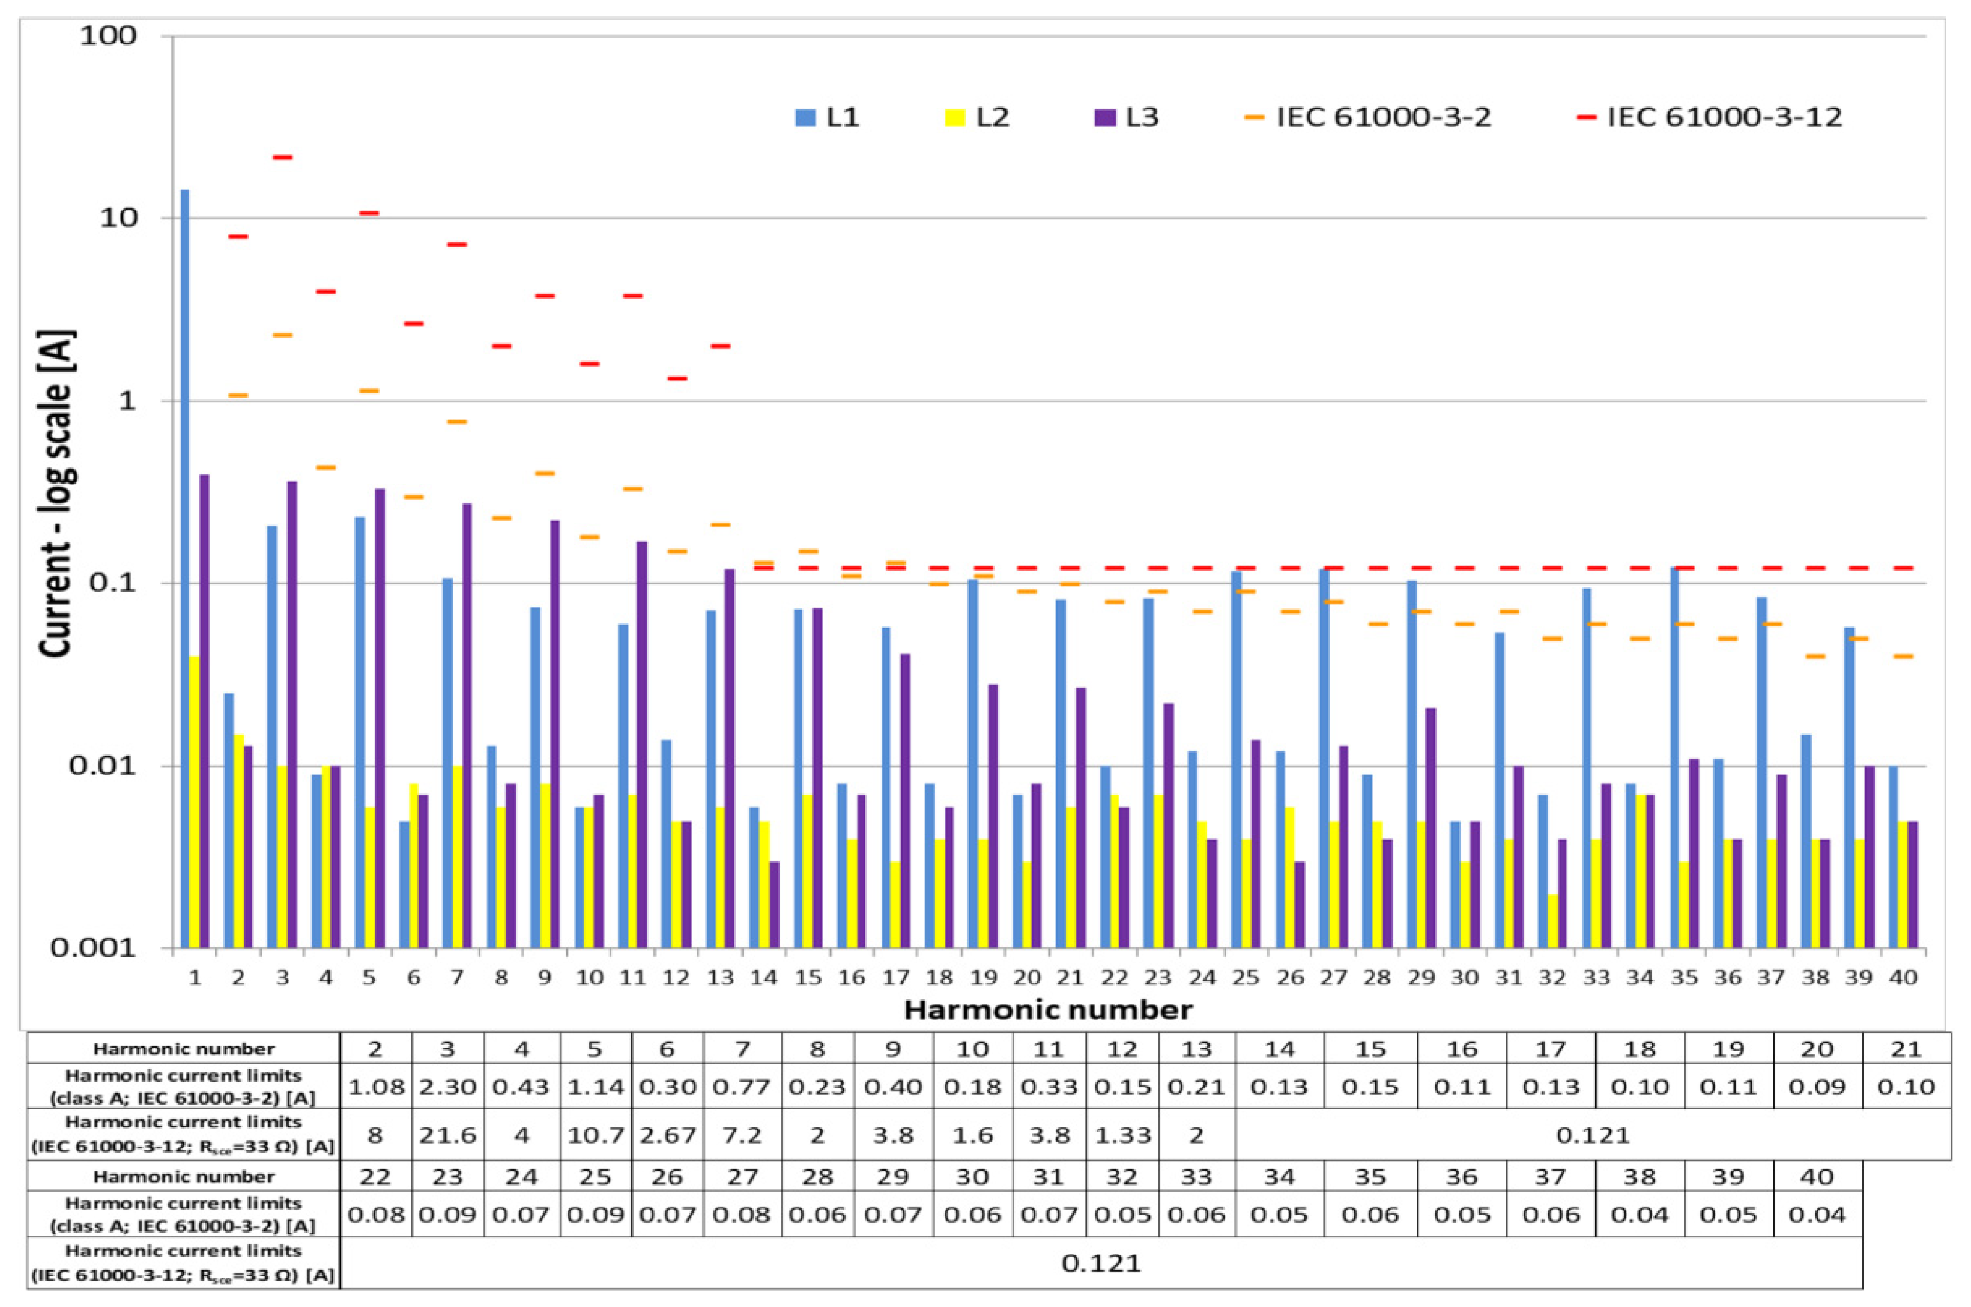Click the Harmonic number axis title

click(x=1047, y=1010)
